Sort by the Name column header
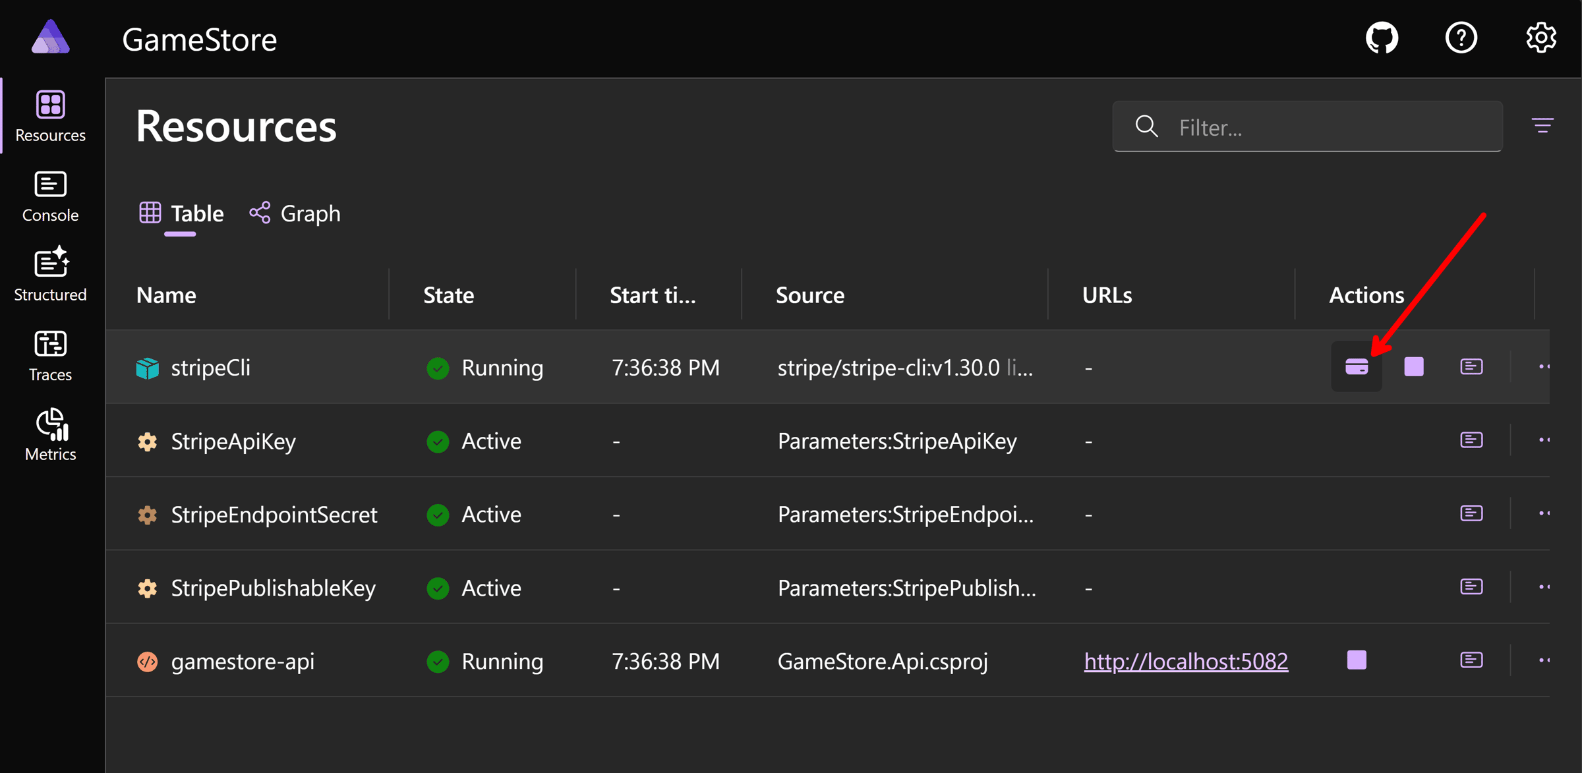 [x=166, y=295]
